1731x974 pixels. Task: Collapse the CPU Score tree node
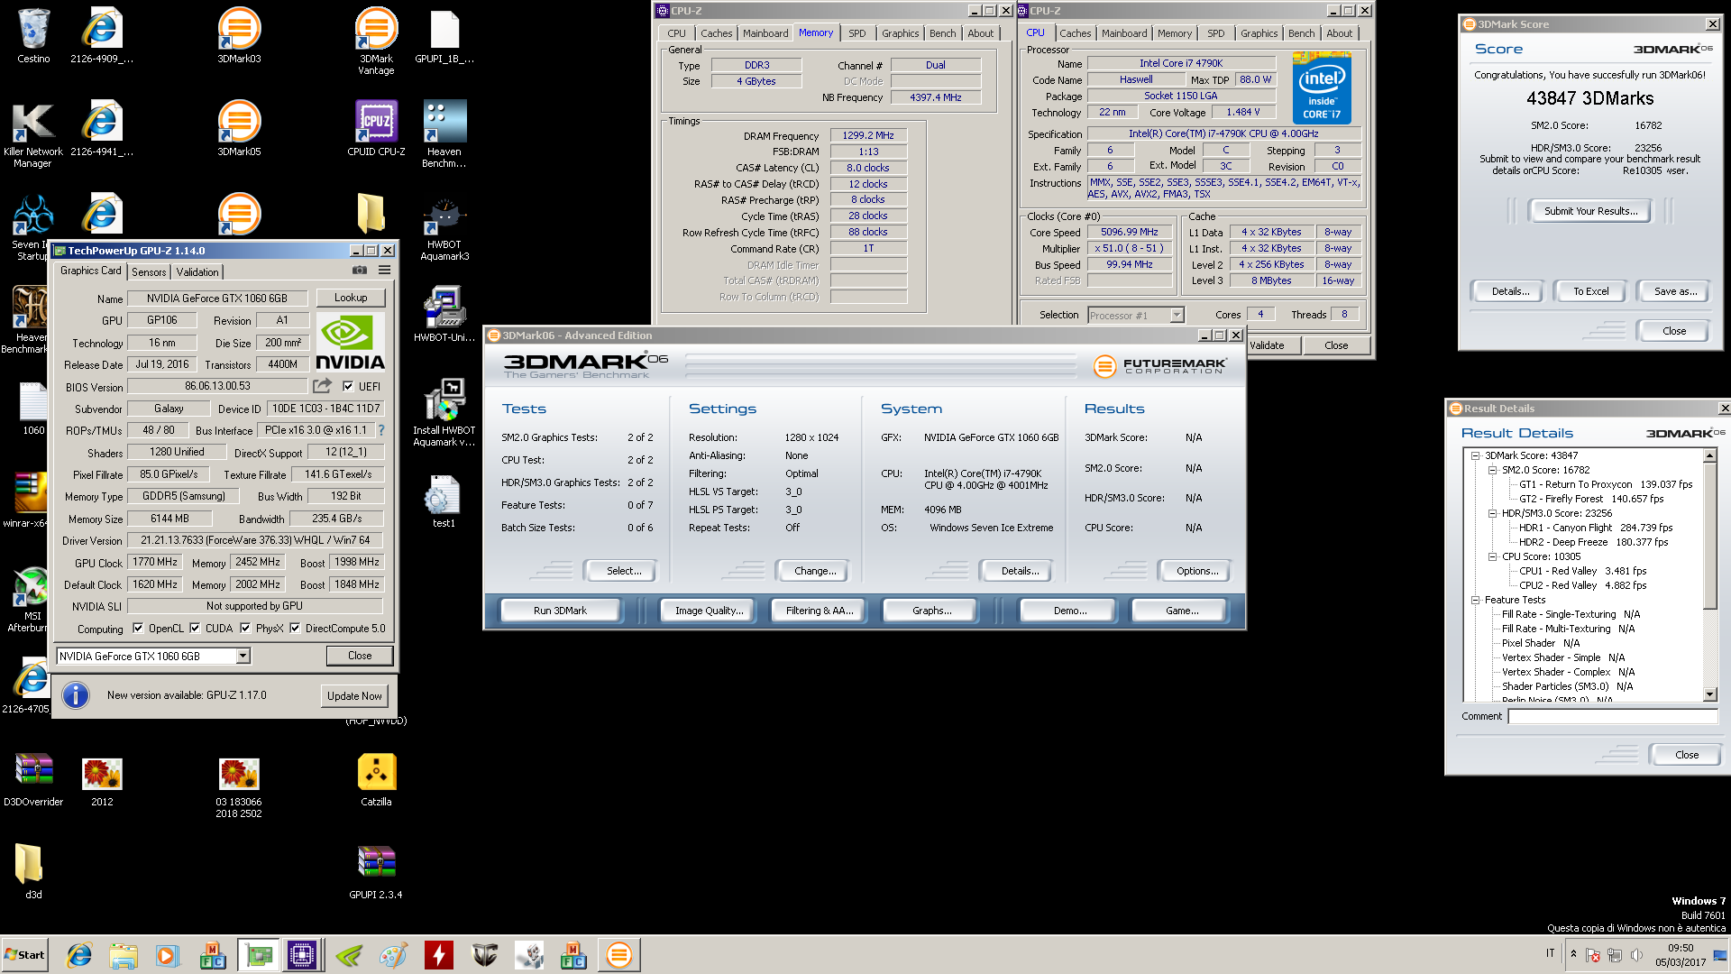pos(1492,556)
